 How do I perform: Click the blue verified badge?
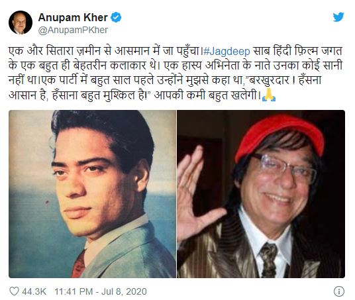(116, 18)
